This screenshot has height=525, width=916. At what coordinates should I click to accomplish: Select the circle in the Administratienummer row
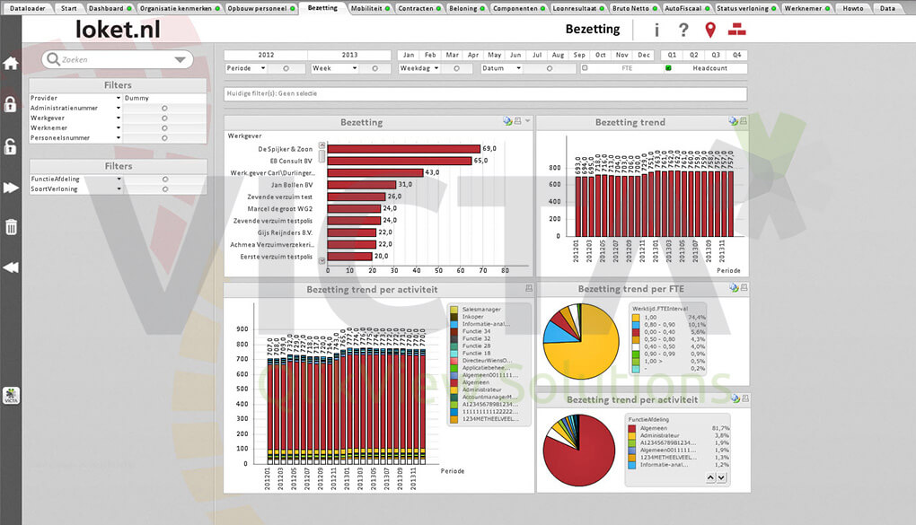click(164, 108)
